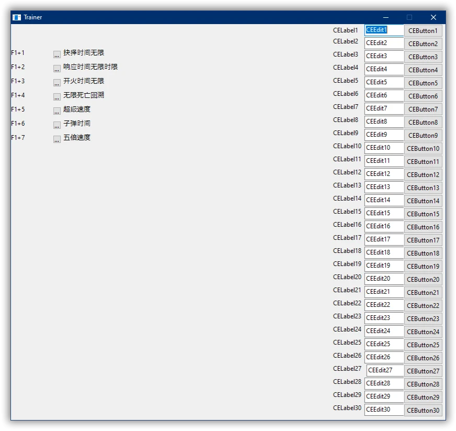
Task: Focus the CEEdit1 input field
Action: point(384,30)
